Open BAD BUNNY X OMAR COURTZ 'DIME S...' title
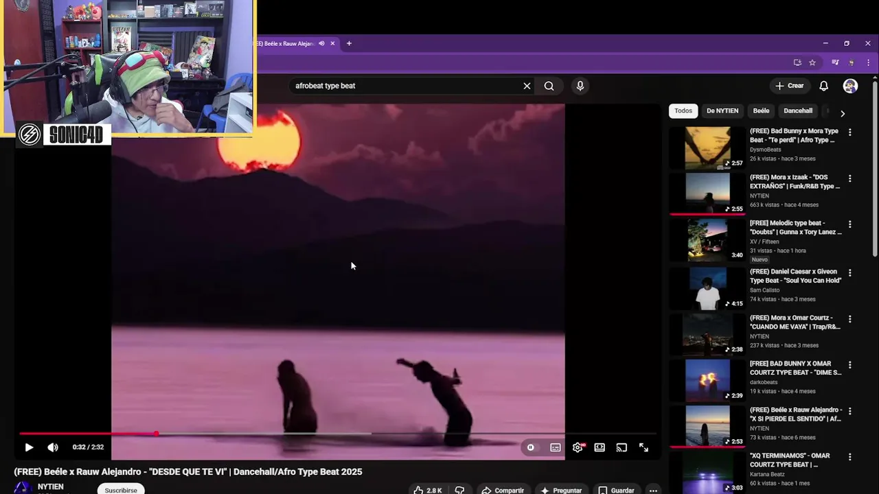879x494 pixels. click(795, 368)
